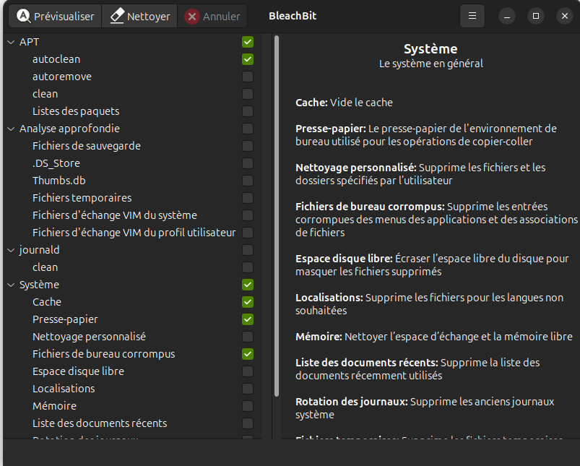Select the Thumbs.db row label

tap(59, 181)
